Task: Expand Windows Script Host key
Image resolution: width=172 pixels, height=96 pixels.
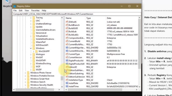Action: click(x=25, y=79)
